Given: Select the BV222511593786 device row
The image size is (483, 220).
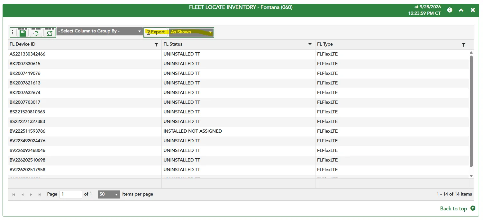Looking at the screenshot, I should 238,131.
